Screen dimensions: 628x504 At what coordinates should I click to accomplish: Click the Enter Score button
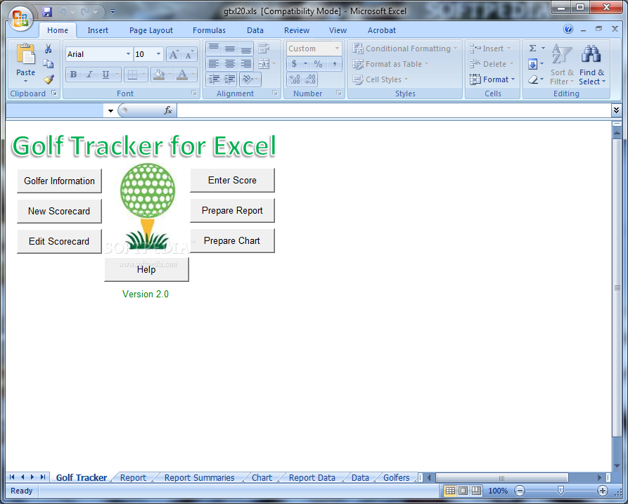click(x=232, y=180)
